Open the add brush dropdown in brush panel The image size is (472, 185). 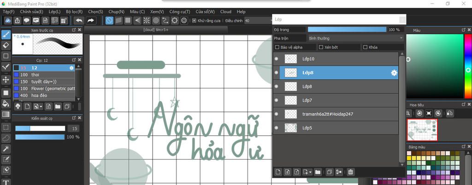[x=41, y=106]
